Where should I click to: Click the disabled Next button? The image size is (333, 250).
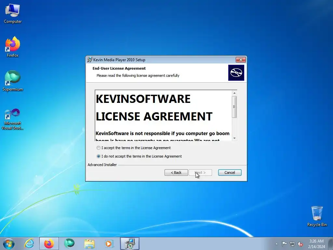(200, 173)
